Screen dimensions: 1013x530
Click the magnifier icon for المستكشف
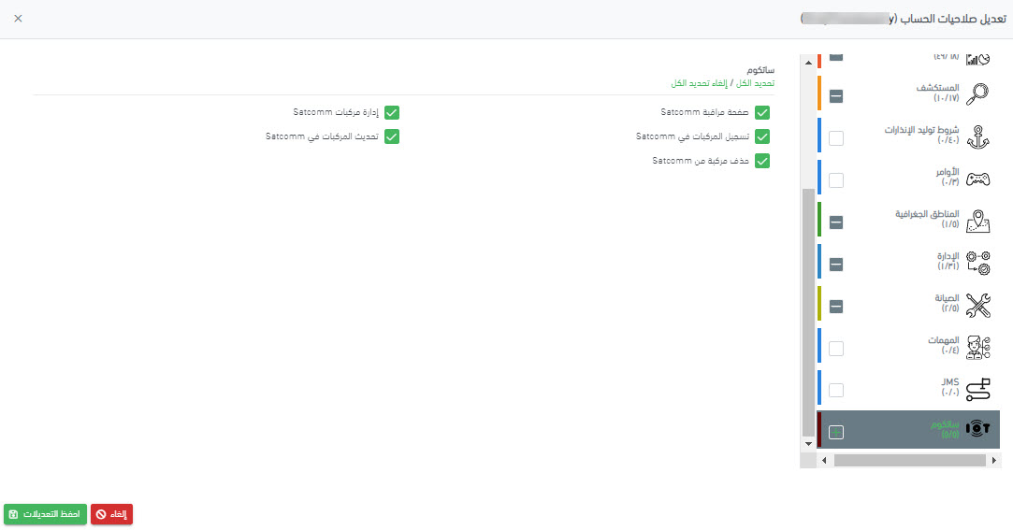coord(977,94)
